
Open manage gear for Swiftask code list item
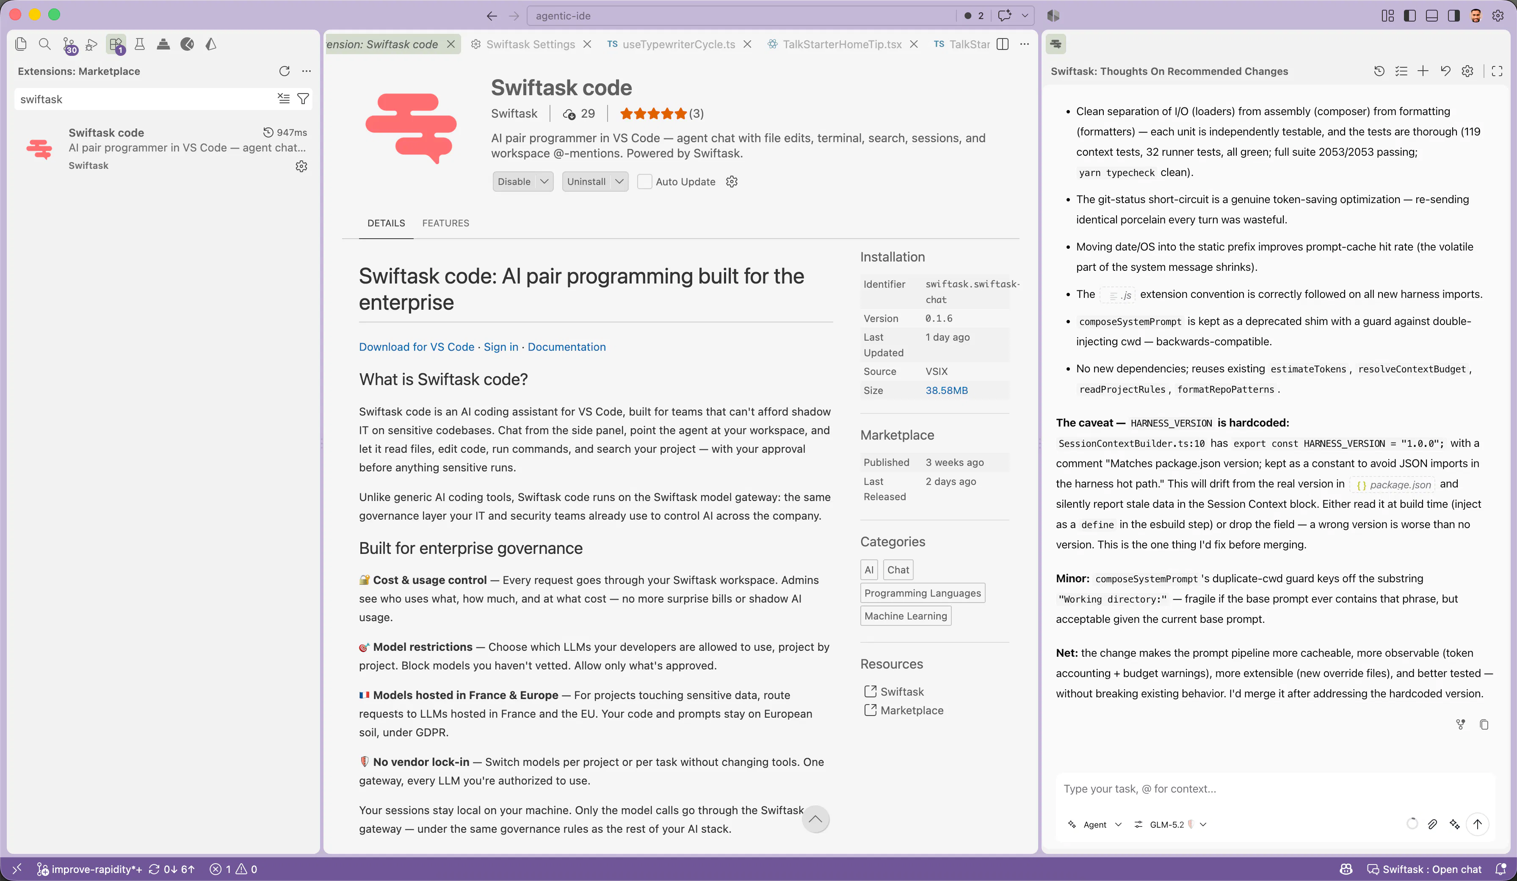tap(301, 166)
